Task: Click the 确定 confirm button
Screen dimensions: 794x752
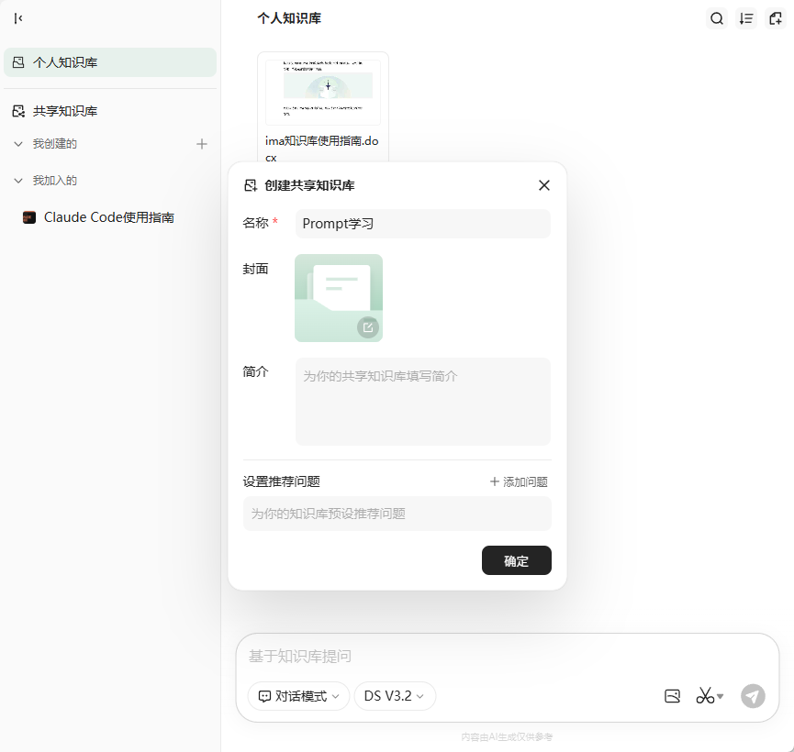Action: (x=516, y=560)
